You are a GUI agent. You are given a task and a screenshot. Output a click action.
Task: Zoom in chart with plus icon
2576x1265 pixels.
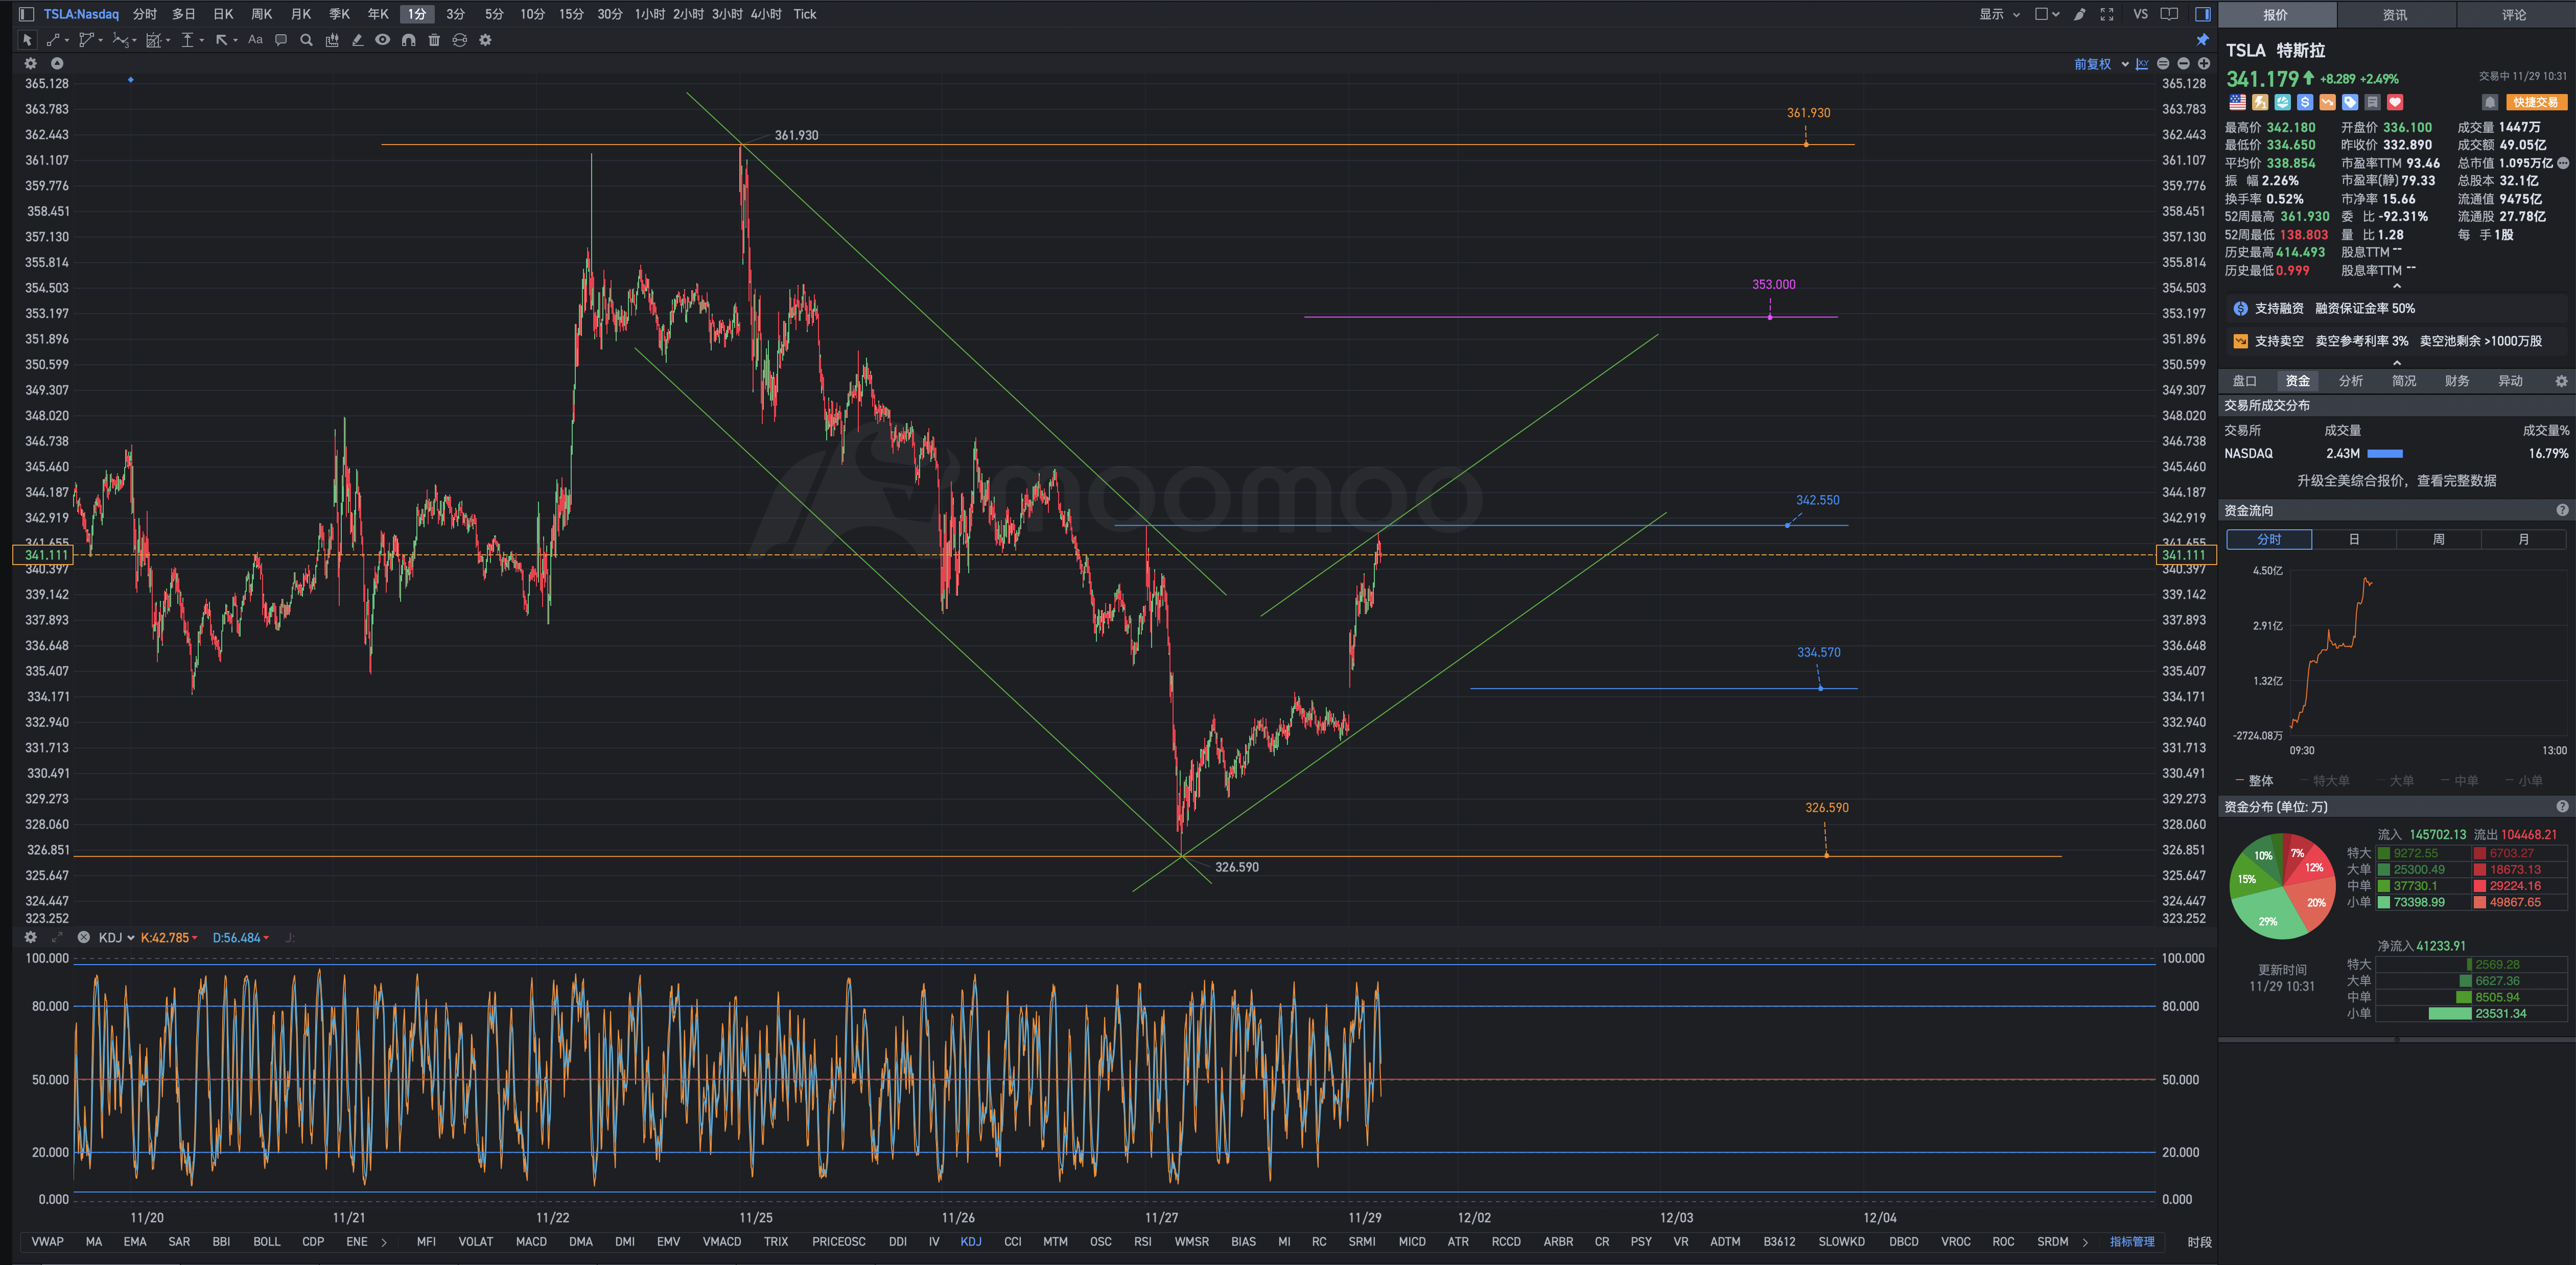click(x=2203, y=64)
